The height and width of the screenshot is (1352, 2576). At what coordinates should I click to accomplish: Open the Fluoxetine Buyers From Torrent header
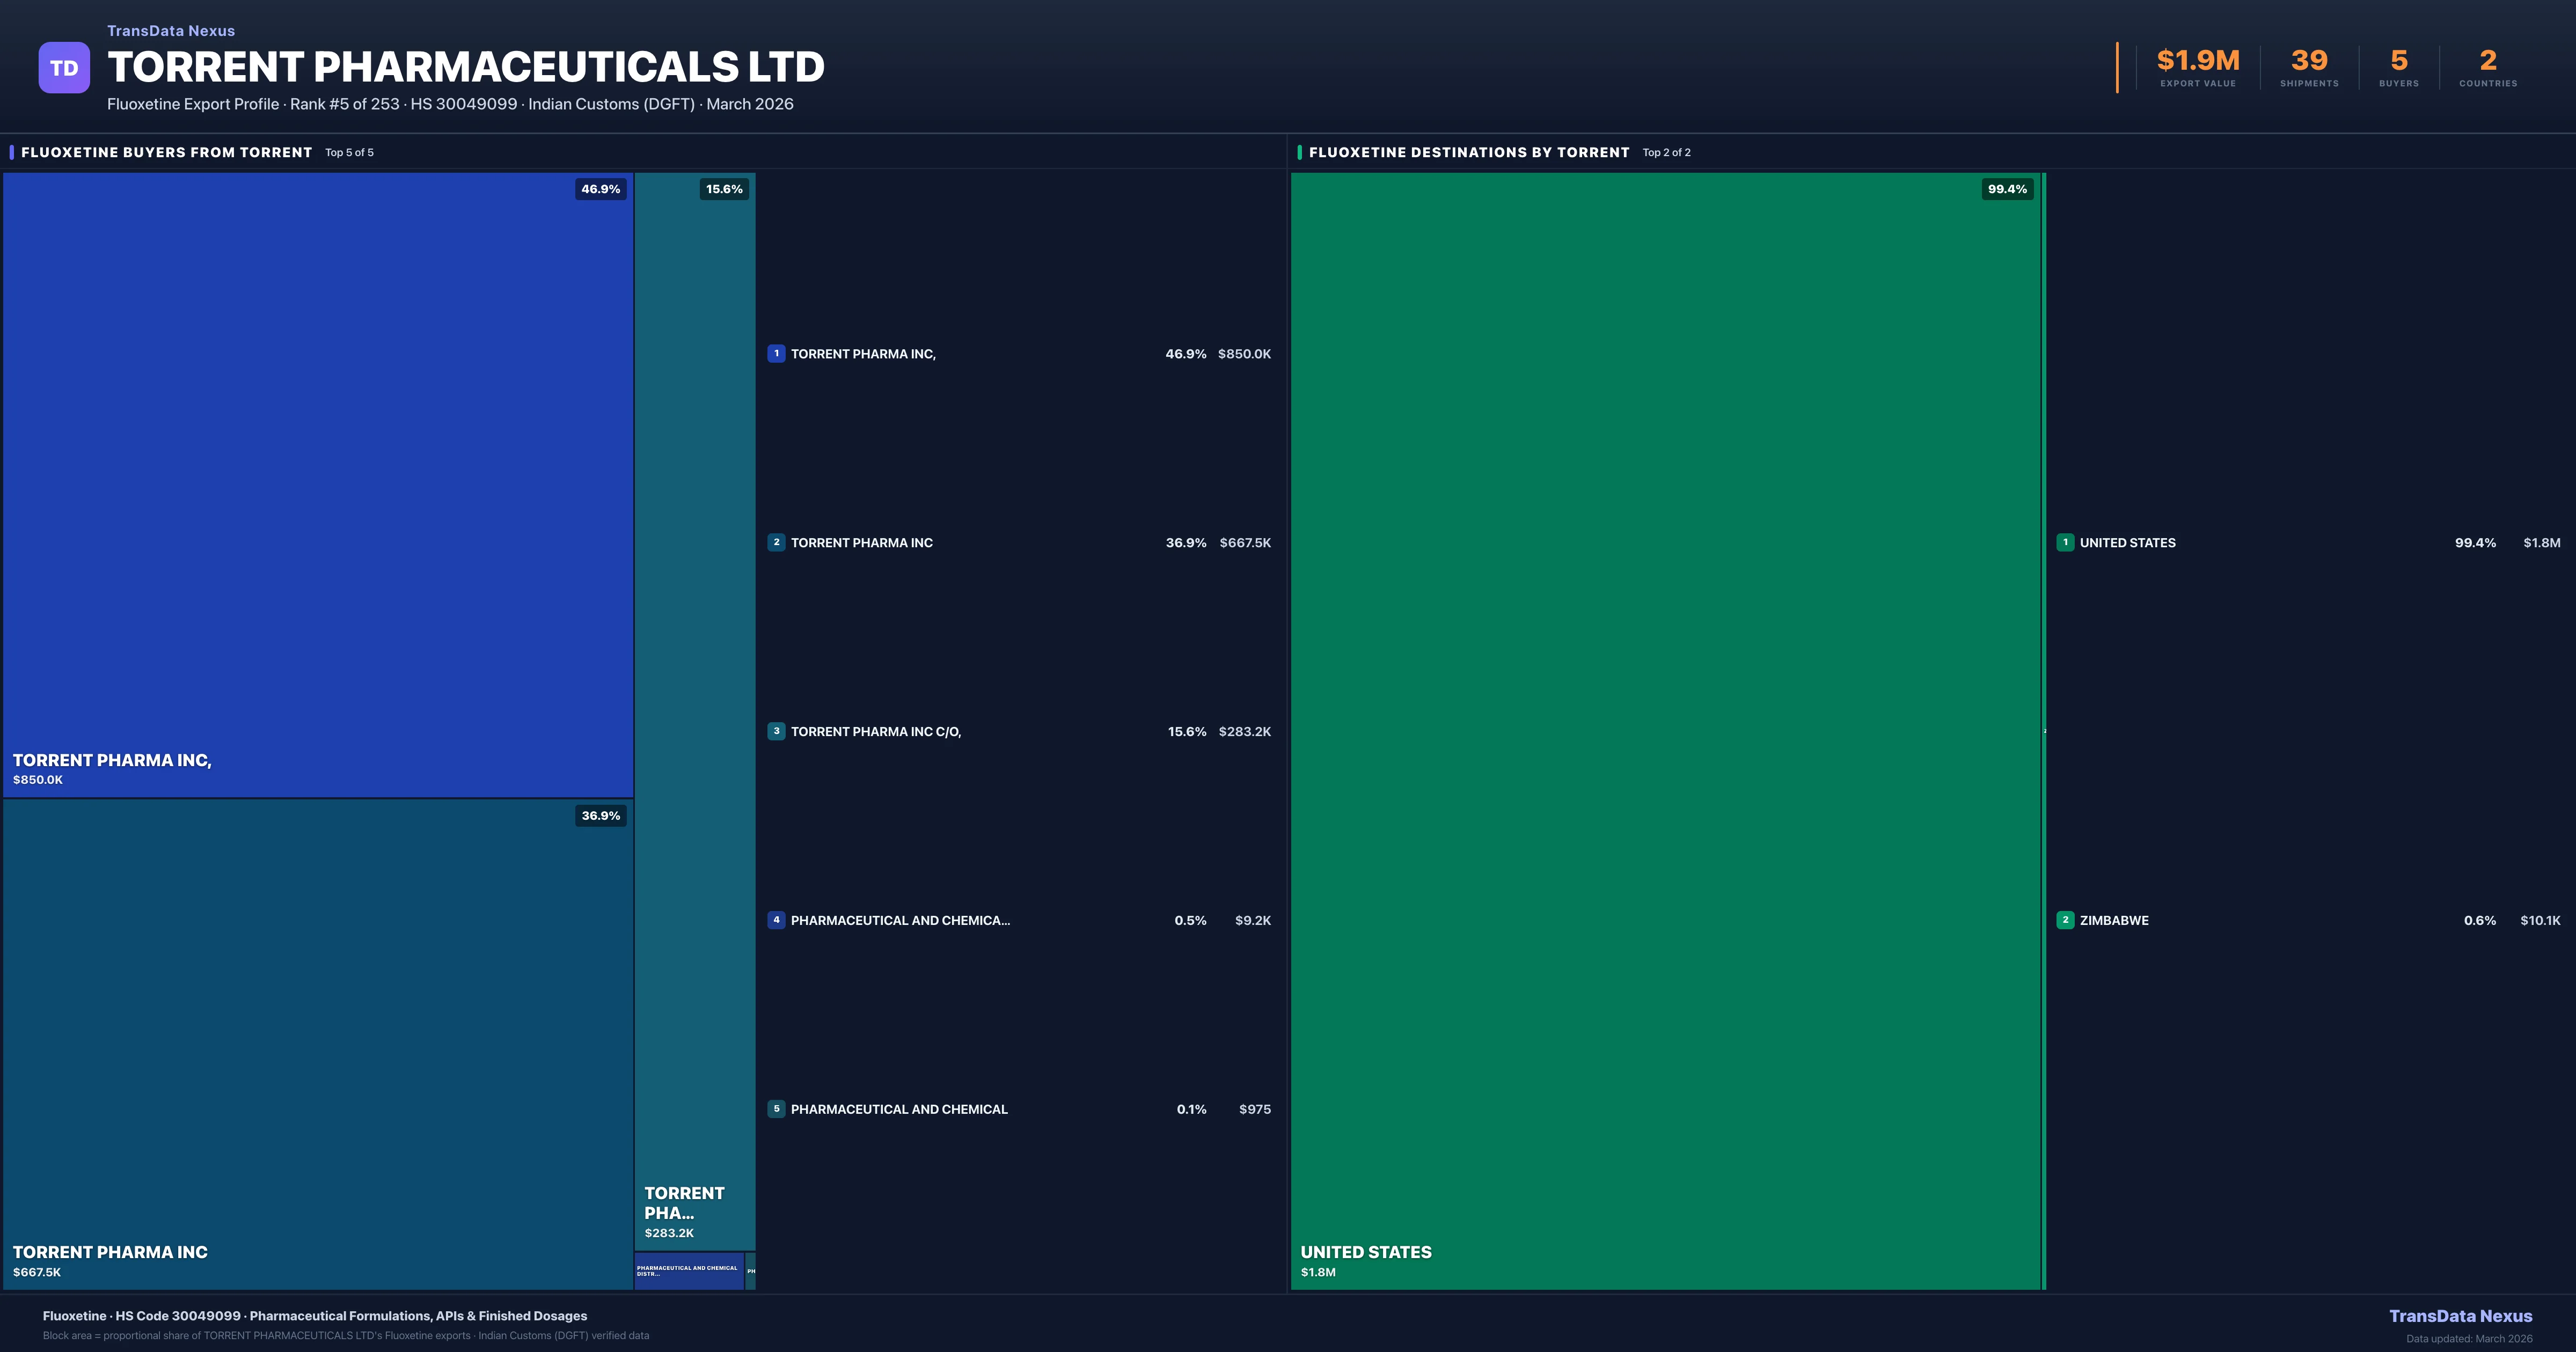click(166, 152)
